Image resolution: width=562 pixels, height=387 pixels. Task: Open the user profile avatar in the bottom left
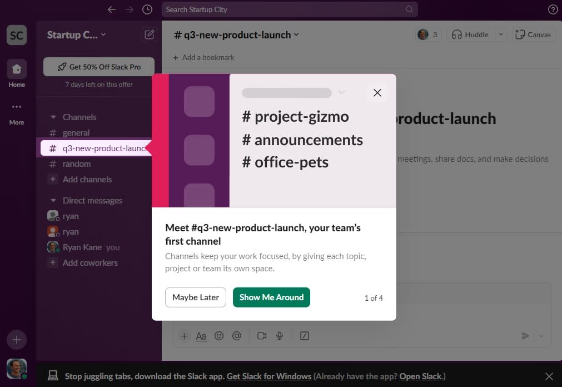click(17, 369)
